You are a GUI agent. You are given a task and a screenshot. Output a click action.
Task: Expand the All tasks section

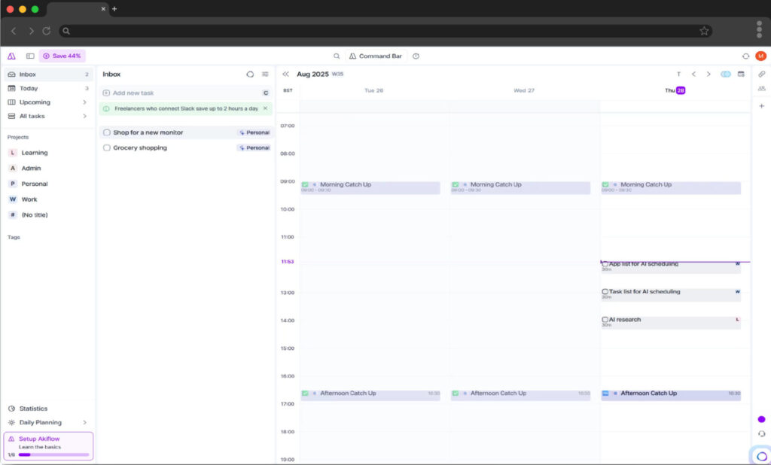point(84,117)
